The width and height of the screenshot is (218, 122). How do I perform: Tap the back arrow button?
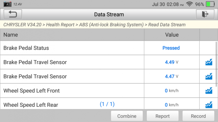(x=13, y=14)
